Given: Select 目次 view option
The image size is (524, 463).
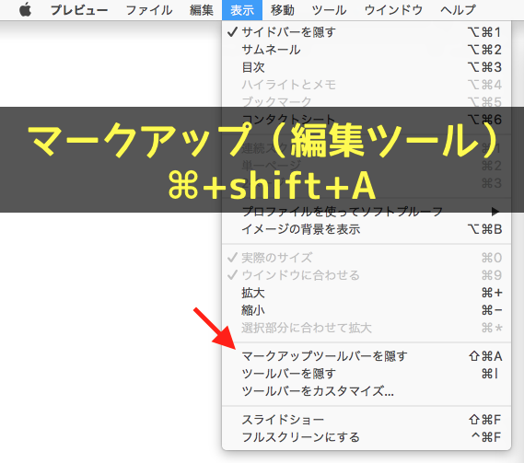Looking at the screenshot, I should pos(367,67).
